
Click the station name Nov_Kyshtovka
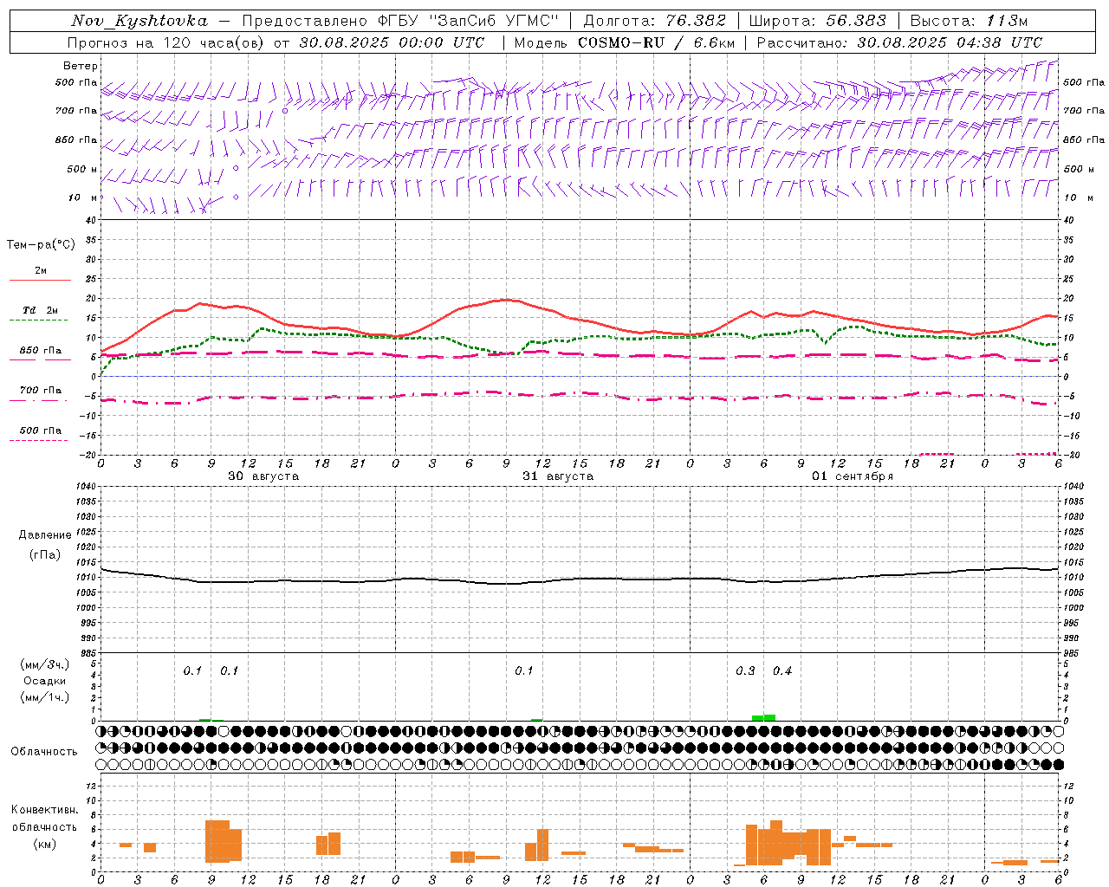coord(139,21)
